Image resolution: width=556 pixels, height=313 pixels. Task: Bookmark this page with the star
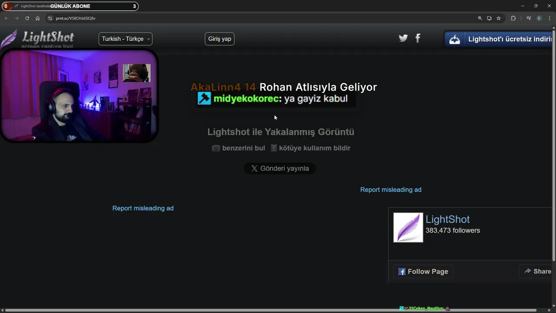[499, 18]
